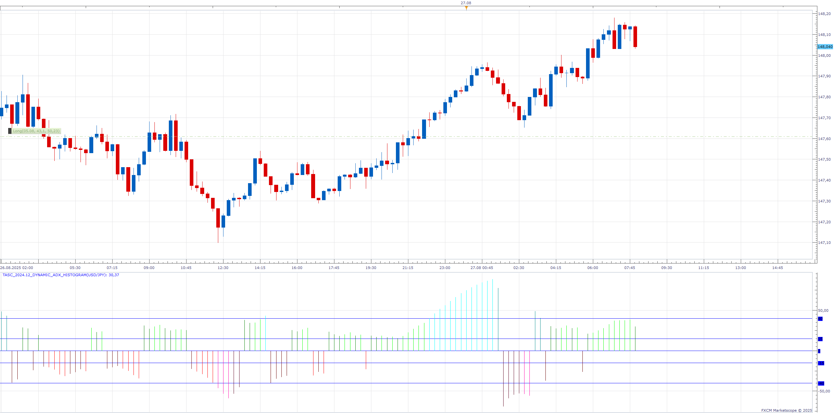Click the 147,70 price axis label

point(824,118)
